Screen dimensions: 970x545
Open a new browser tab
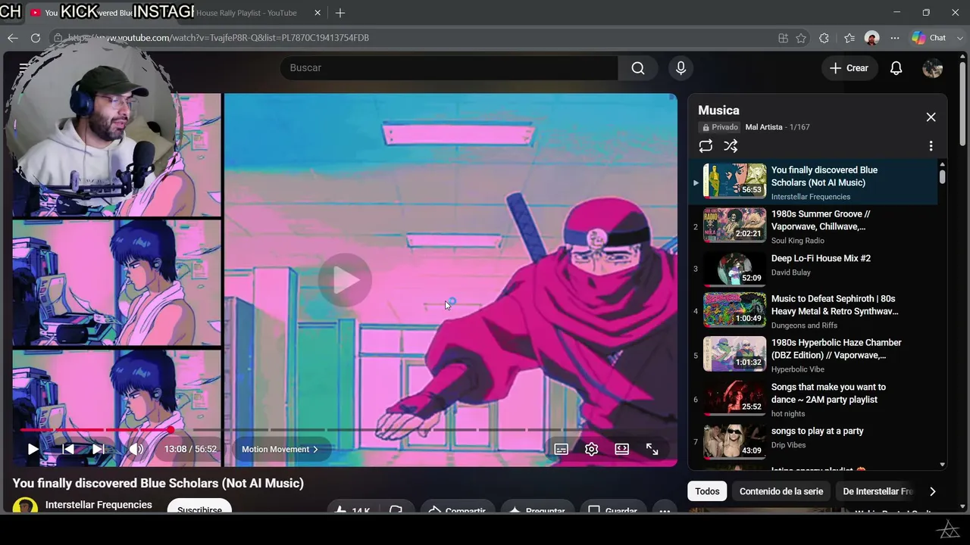pos(340,13)
